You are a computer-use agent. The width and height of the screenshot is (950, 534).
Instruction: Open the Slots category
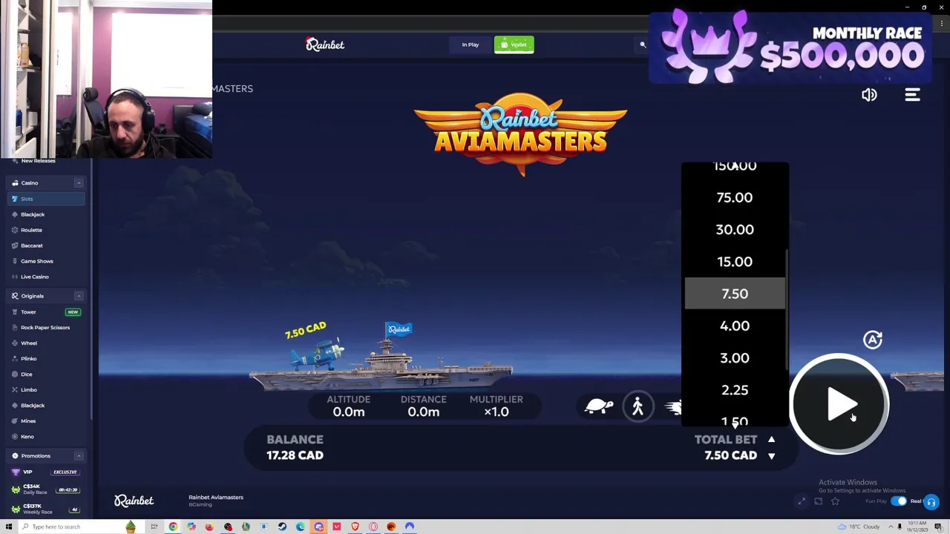(x=46, y=199)
